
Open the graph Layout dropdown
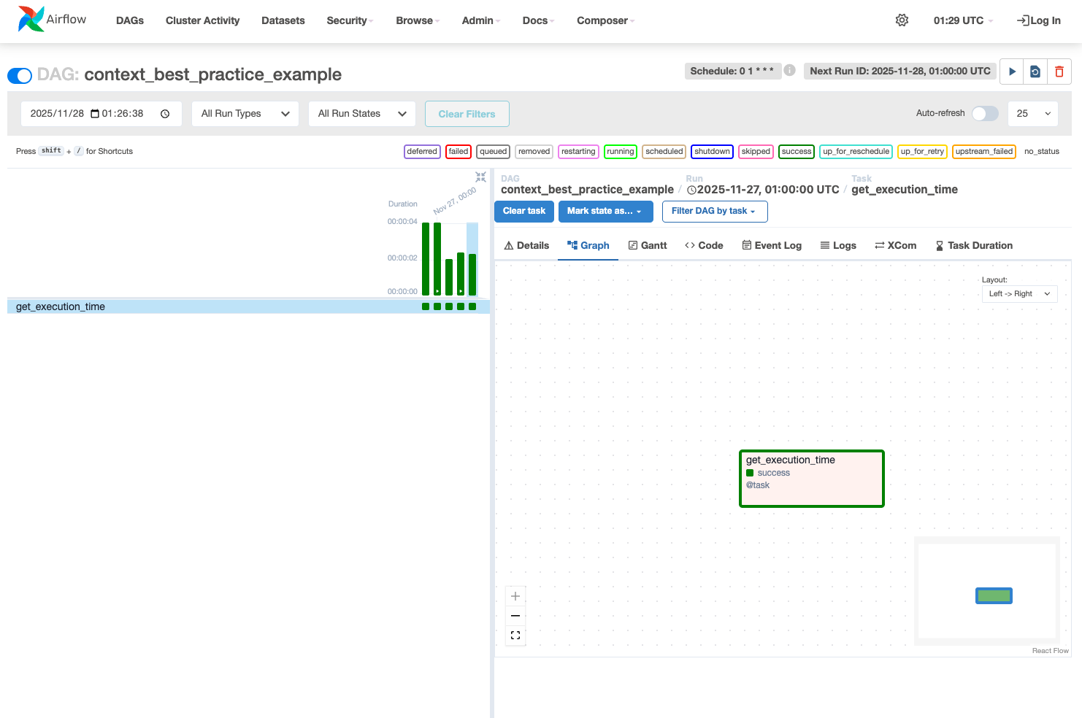1019,294
